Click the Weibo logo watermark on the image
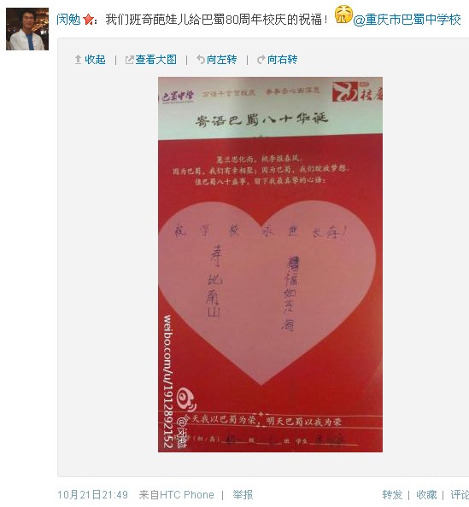469x507 pixels. point(186,398)
